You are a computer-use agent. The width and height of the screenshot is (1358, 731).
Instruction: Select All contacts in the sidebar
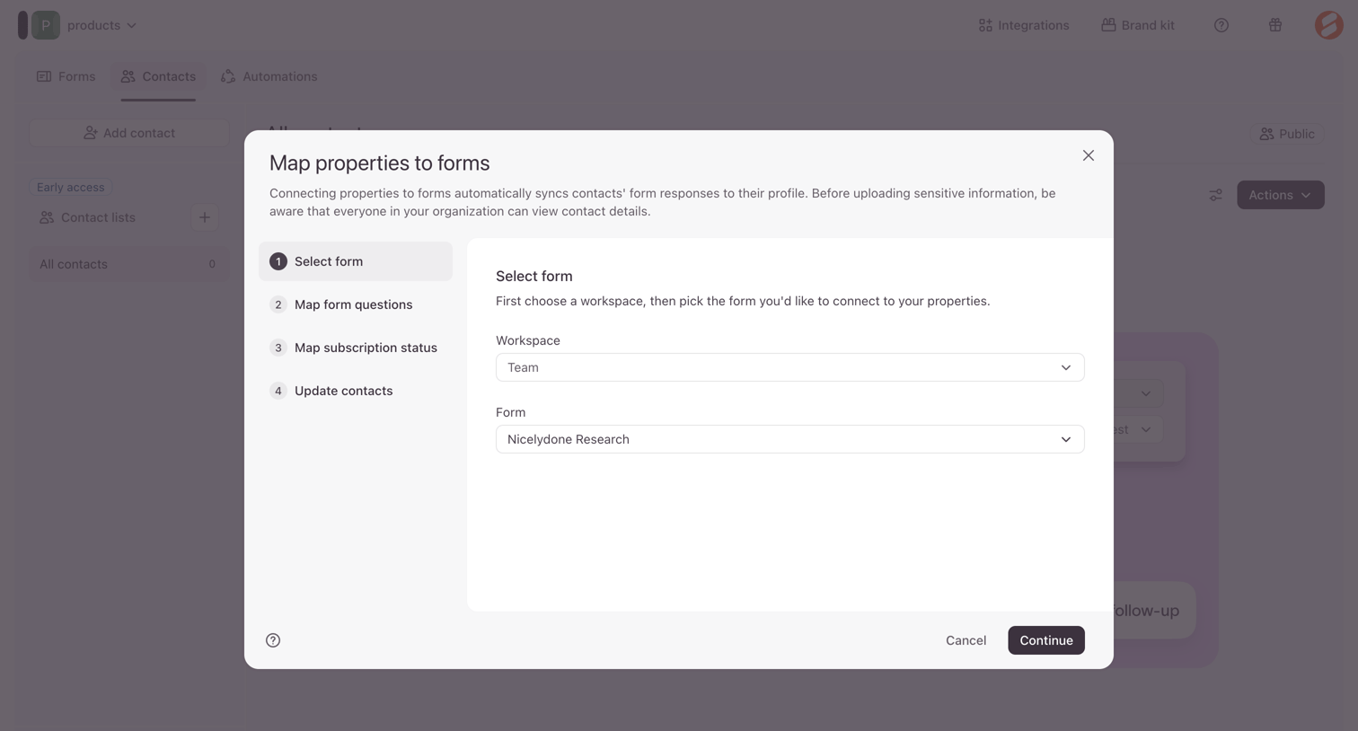(129, 264)
